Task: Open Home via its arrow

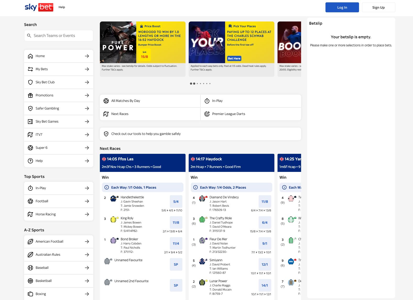Action: tap(87, 56)
